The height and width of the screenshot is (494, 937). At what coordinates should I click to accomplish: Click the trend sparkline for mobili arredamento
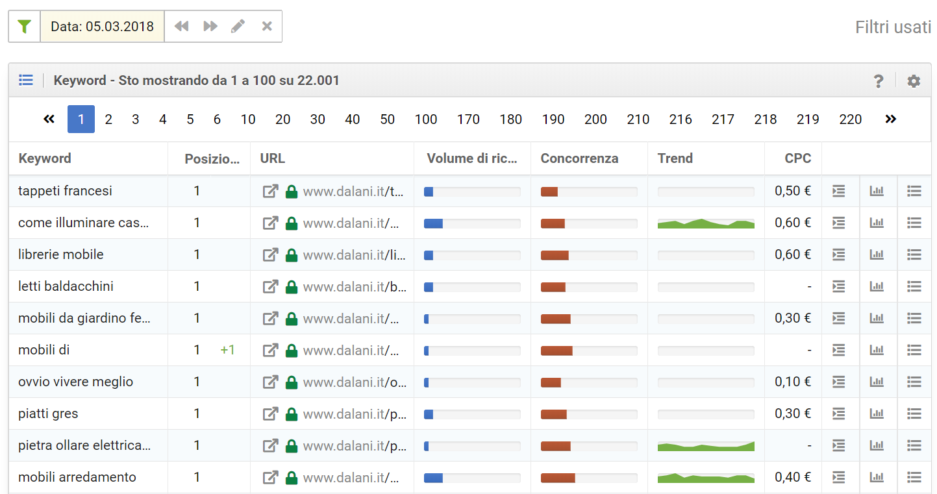pyautogui.click(x=706, y=478)
